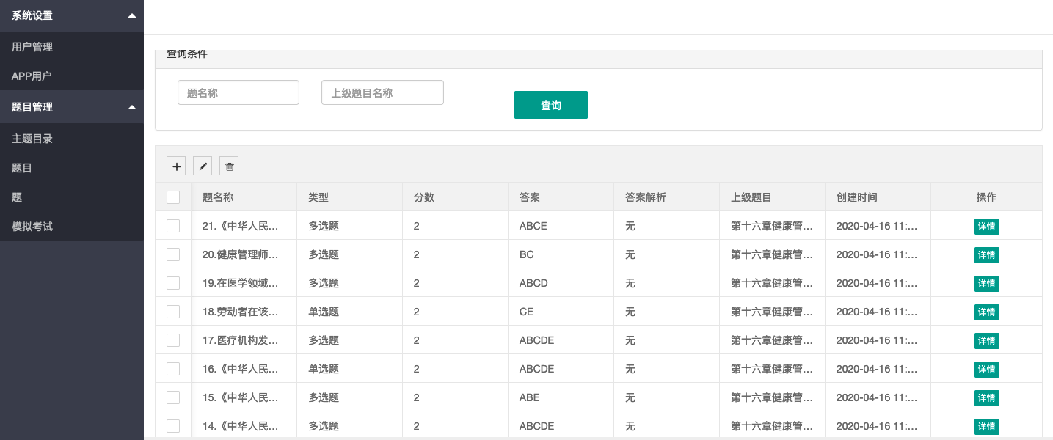Click 详情 for row 18.劳动者在该
This screenshot has height=440, width=1053.
986,312
